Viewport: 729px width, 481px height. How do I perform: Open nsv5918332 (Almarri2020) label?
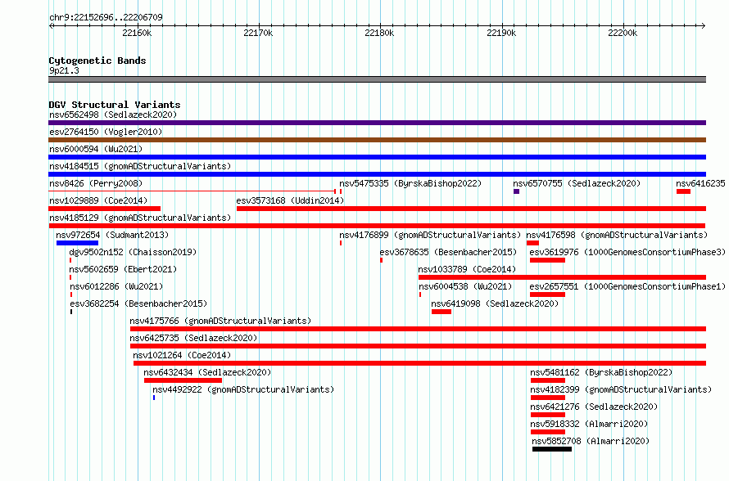[x=589, y=424]
